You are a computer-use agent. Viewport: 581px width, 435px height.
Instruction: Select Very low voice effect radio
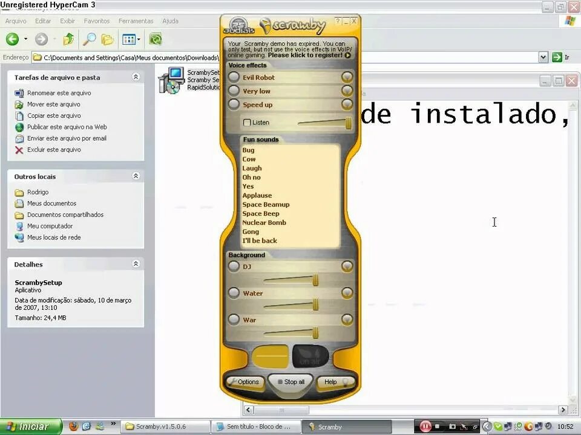click(x=234, y=91)
